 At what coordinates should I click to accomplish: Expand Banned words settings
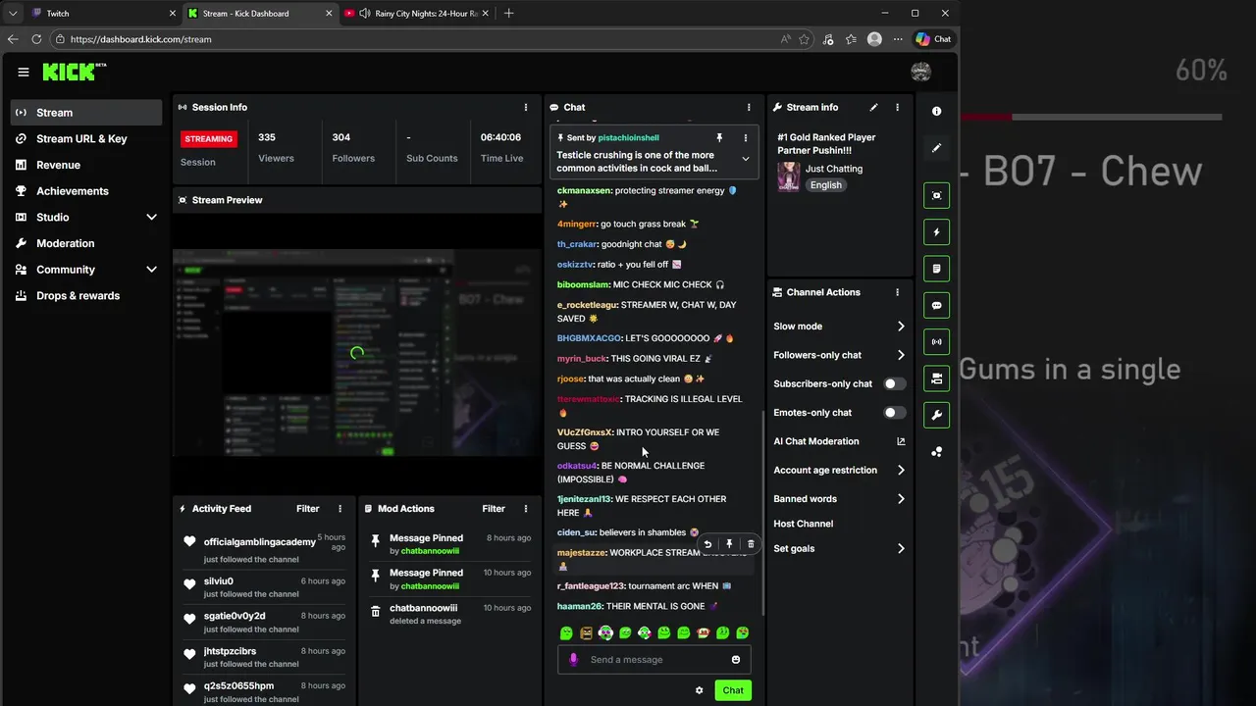[901, 499]
